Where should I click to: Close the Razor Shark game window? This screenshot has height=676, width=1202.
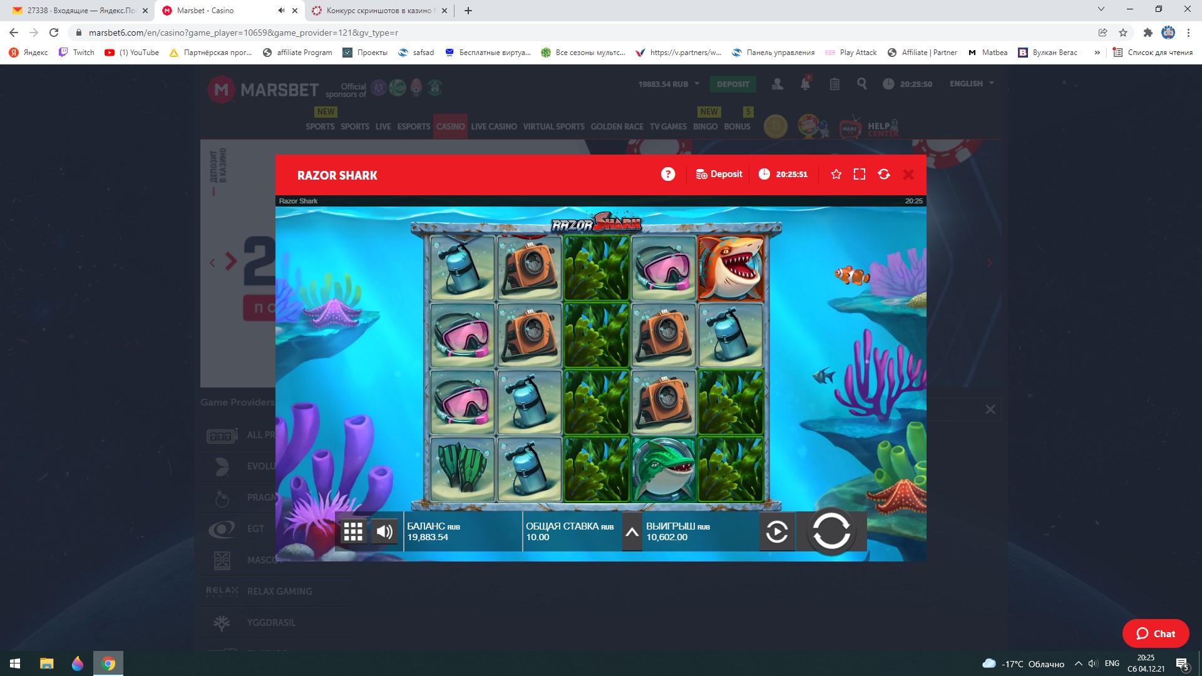point(908,175)
